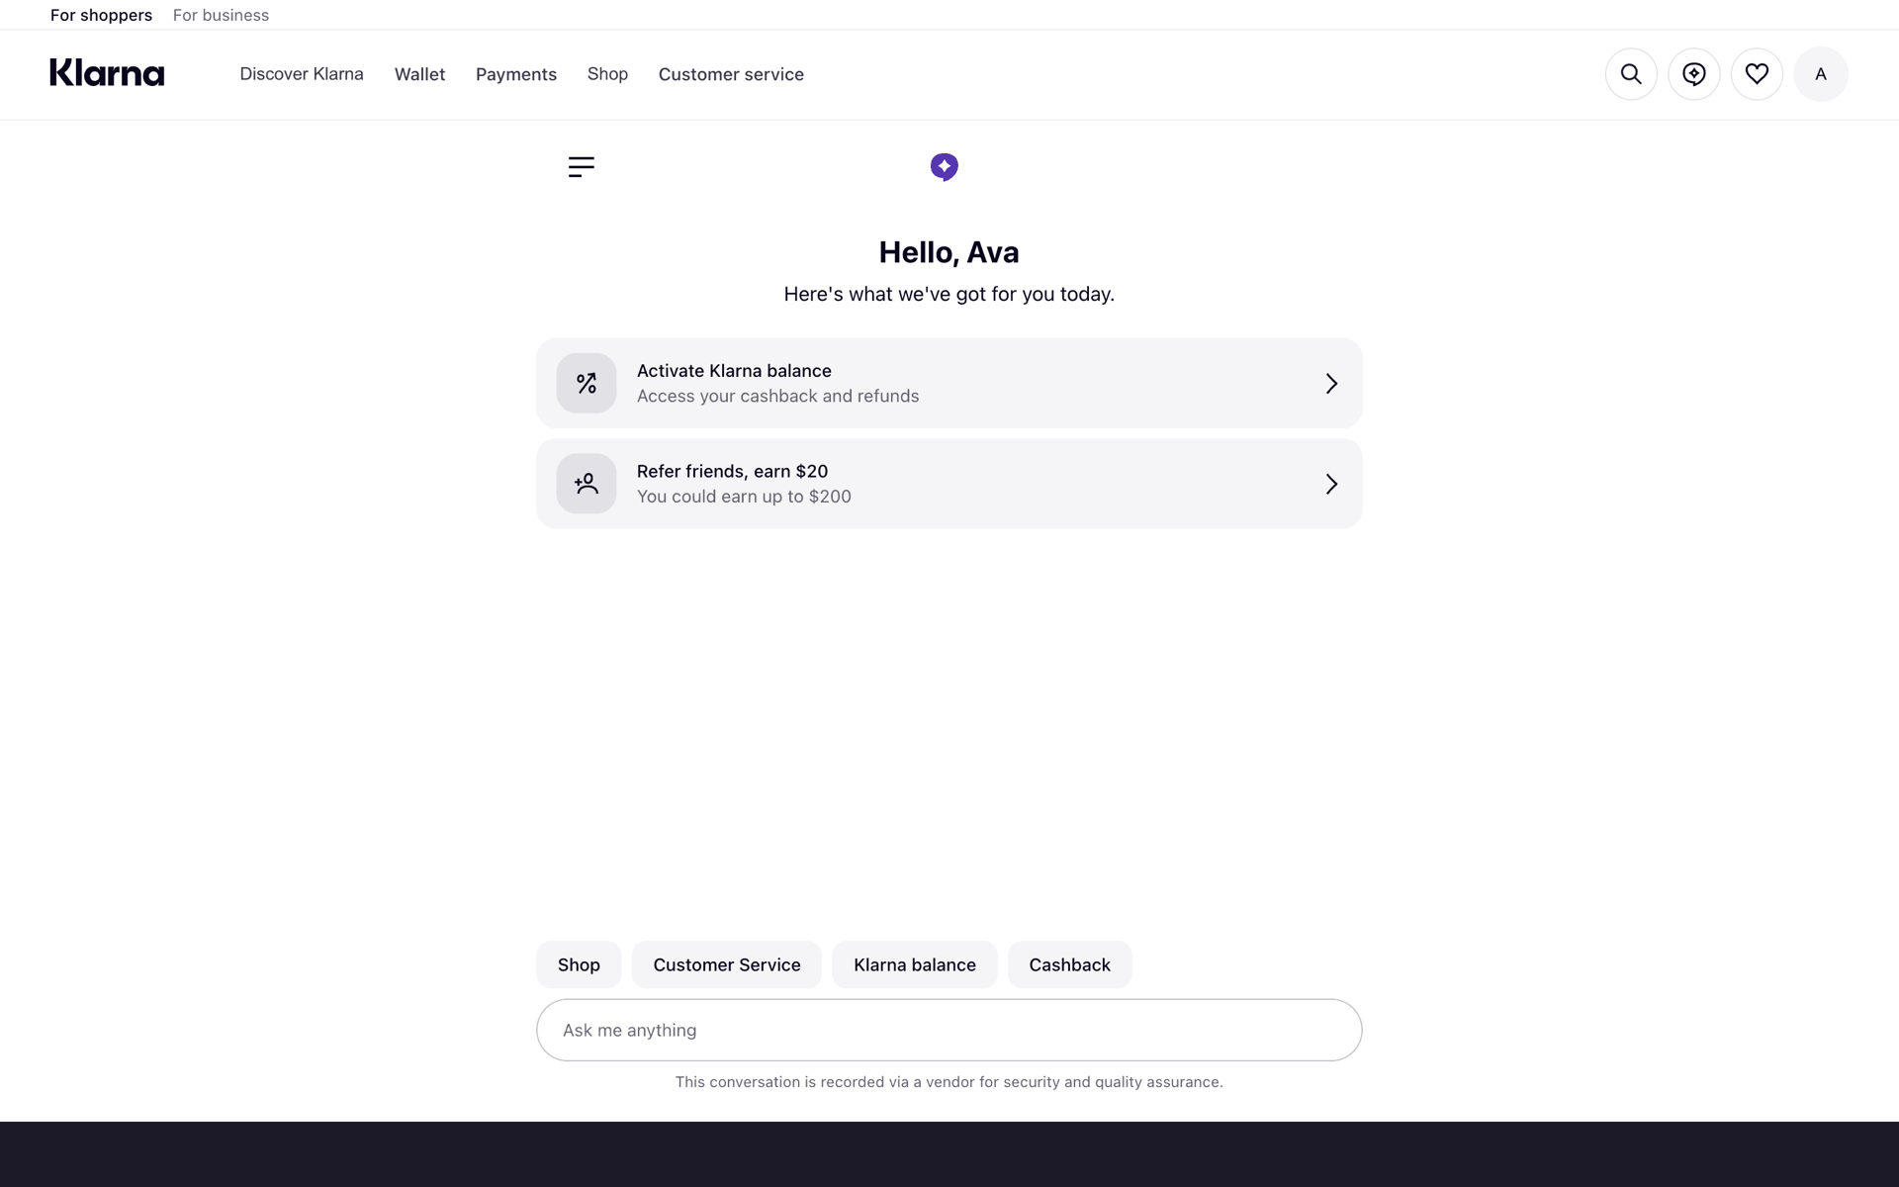Select the Customer Service suggestion chip

click(727, 964)
